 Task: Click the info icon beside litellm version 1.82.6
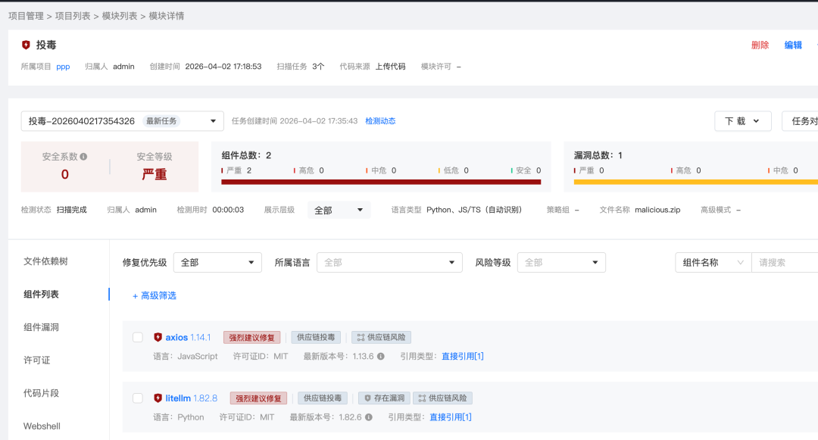tap(368, 417)
